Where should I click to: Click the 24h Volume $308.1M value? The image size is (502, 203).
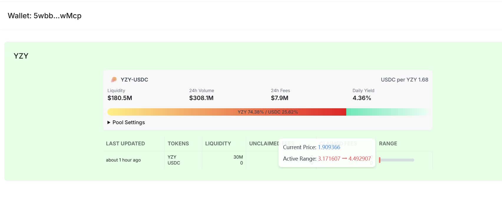pos(201,98)
